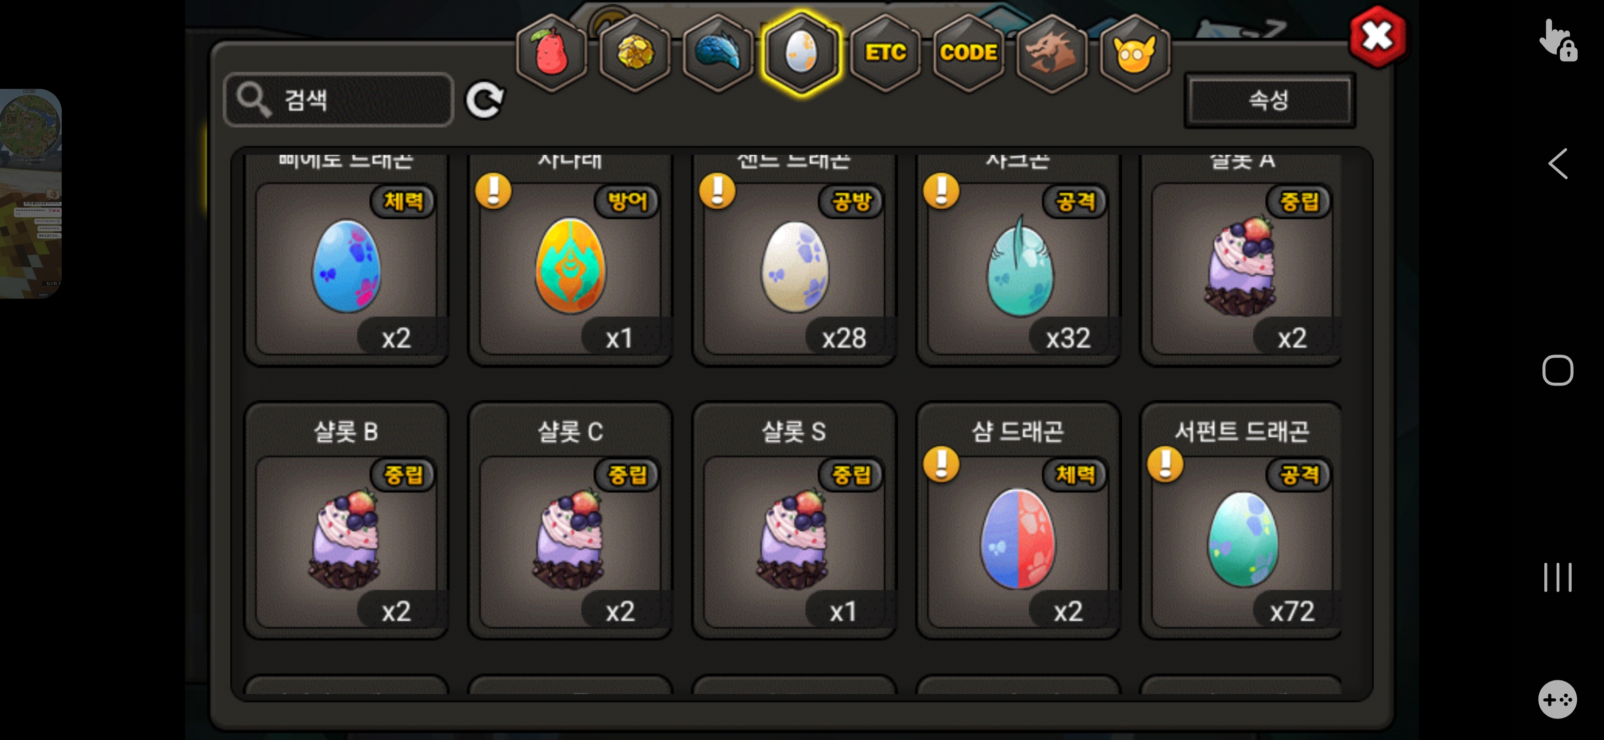Open the blue dragon scale category tab

(718, 53)
